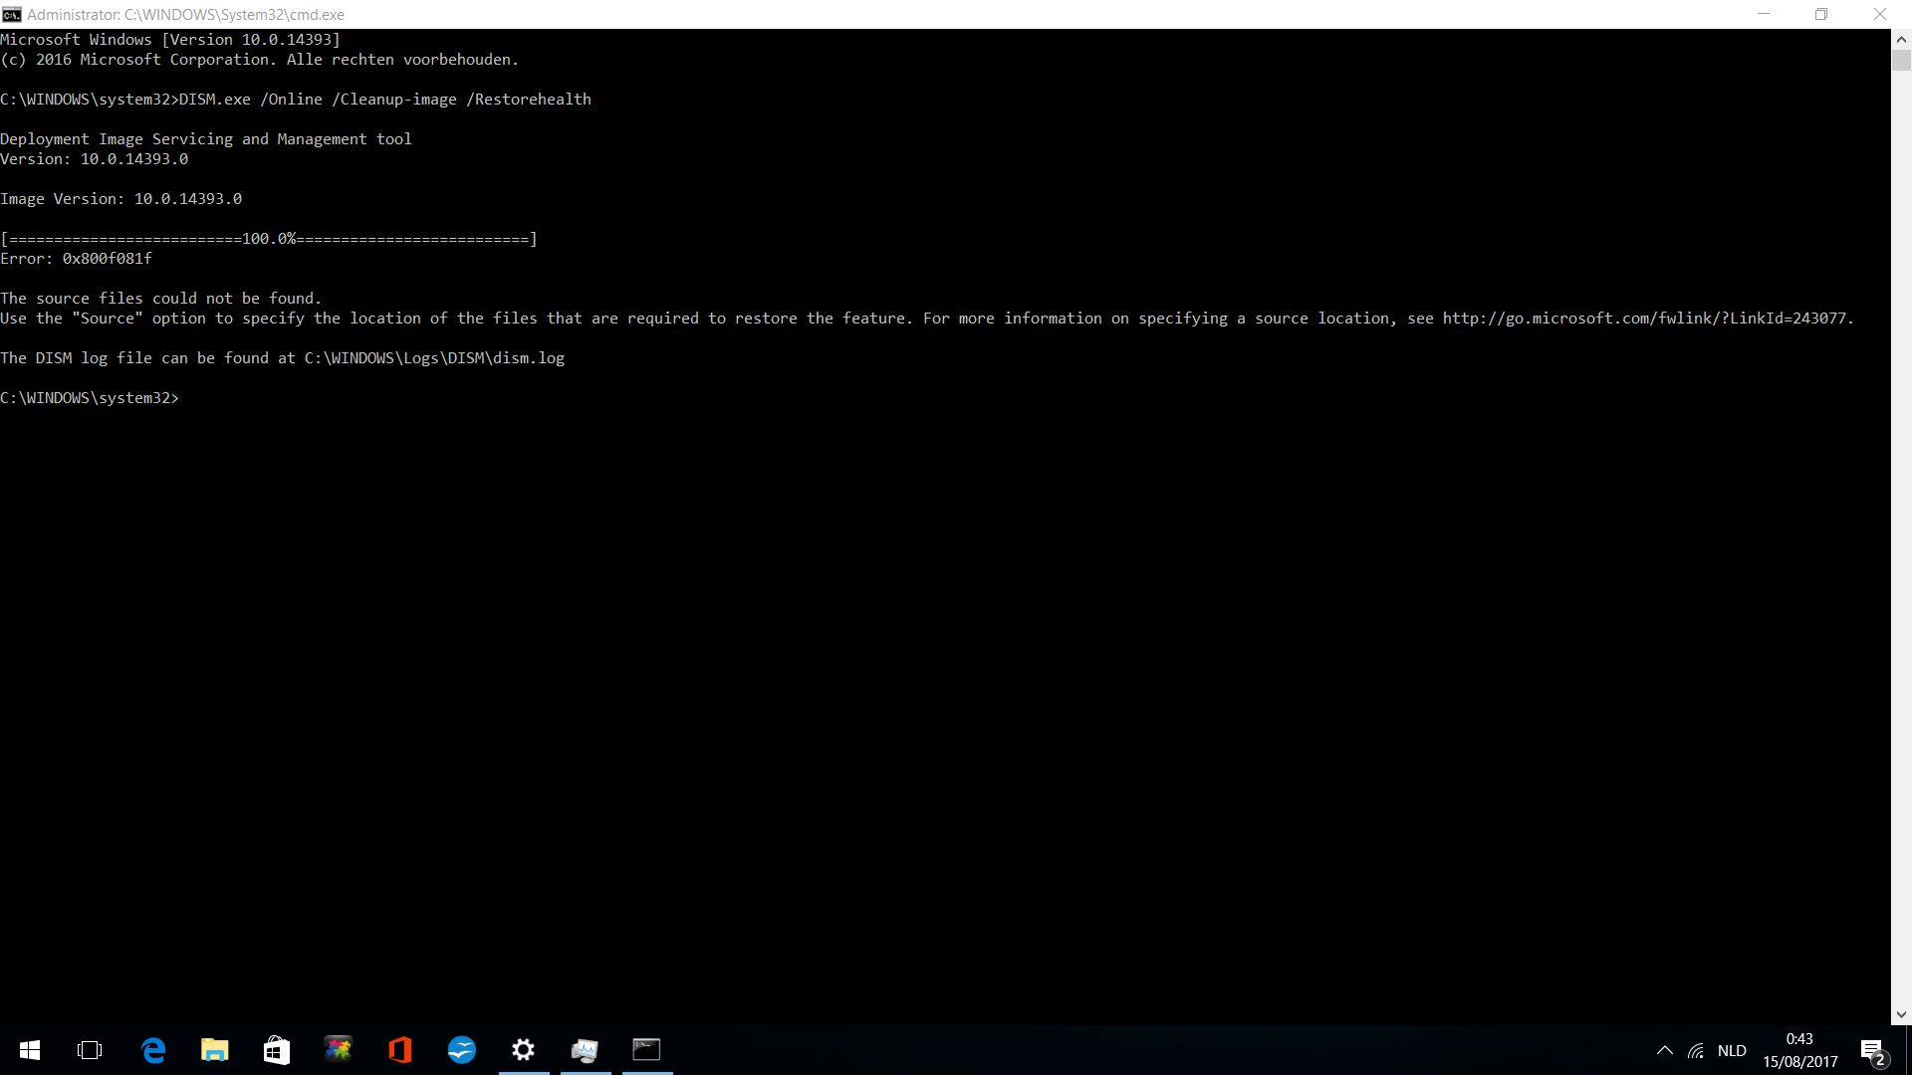1912x1075 pixels.
Task: Switch to the Settings gear app
Action: point(524,1050)
